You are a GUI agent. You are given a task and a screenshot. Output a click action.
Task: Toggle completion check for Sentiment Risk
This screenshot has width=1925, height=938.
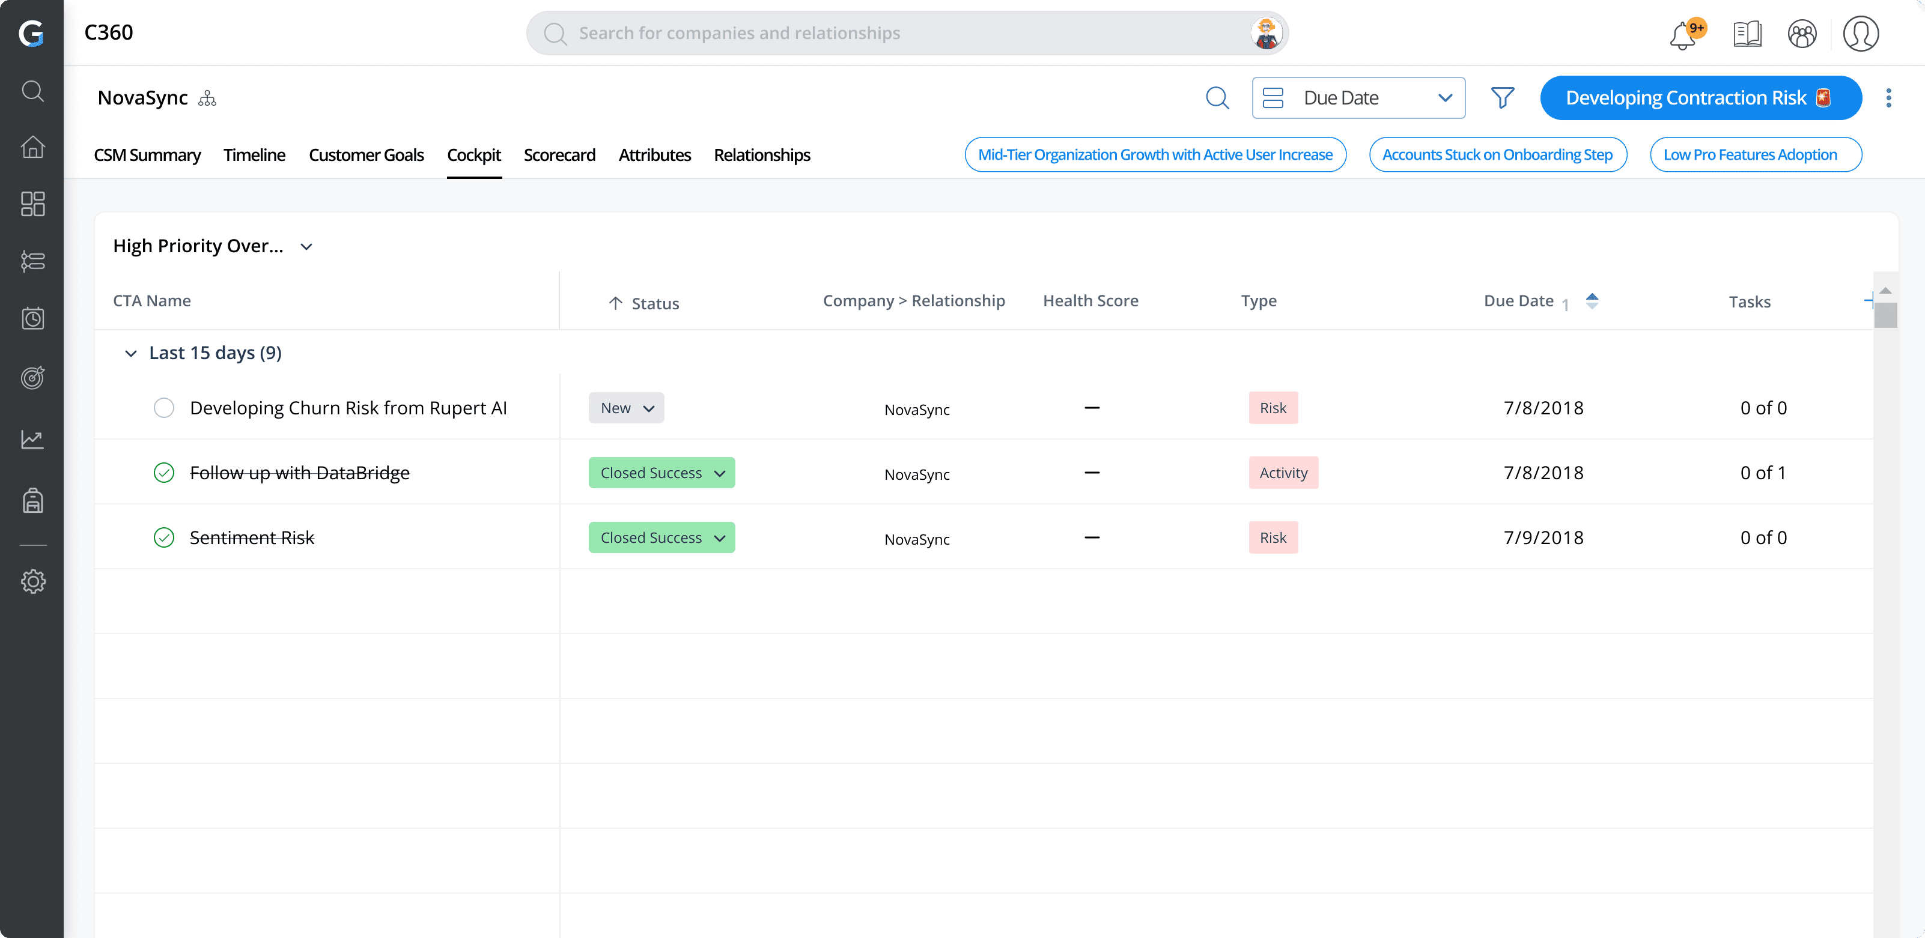click(x=163, y=537)
